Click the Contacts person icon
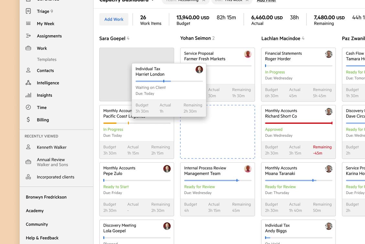This screenshot has width=365, height=244. point(28,70)
